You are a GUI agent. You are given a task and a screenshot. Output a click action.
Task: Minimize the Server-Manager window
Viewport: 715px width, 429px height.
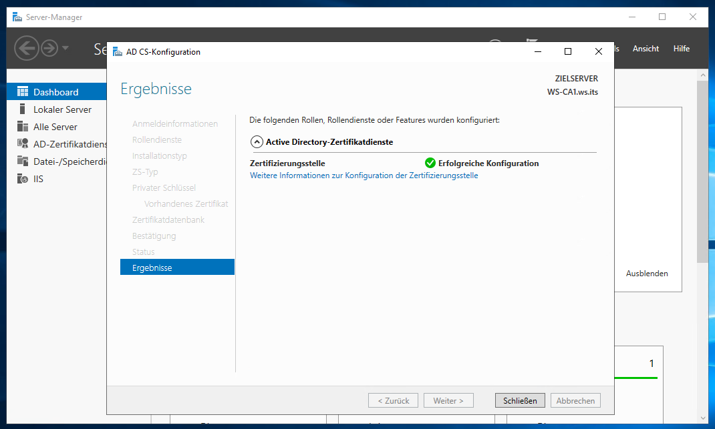pos(632,17)
